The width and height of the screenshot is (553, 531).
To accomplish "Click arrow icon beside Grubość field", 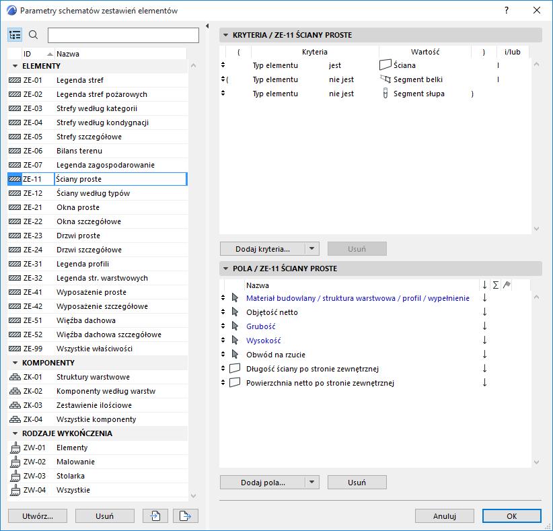I will tap(235, 326).
